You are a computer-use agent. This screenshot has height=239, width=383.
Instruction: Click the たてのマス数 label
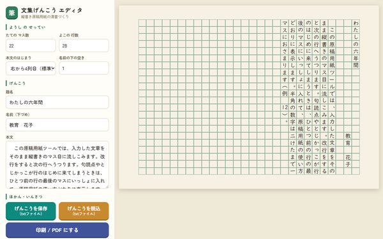(17, 35)
